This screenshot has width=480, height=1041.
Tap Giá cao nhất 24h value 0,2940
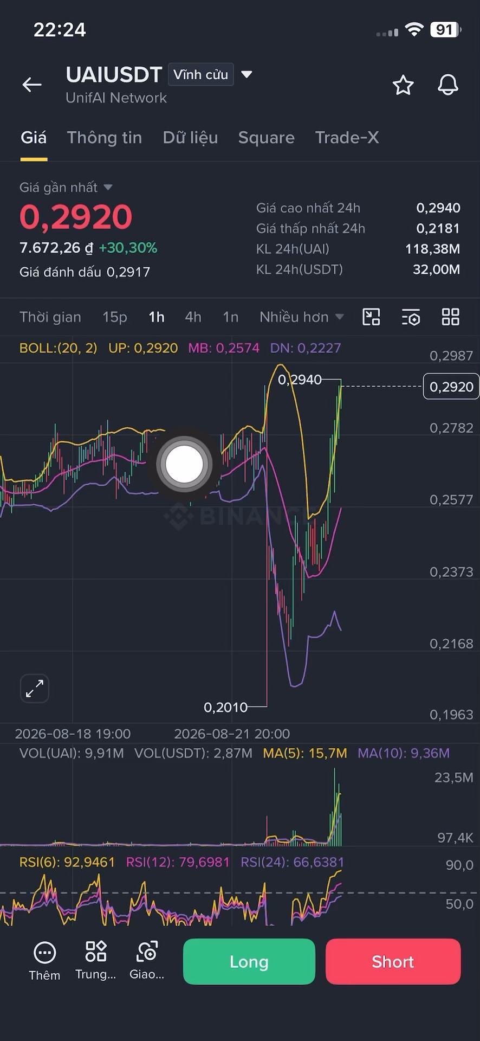pos(438,208)
